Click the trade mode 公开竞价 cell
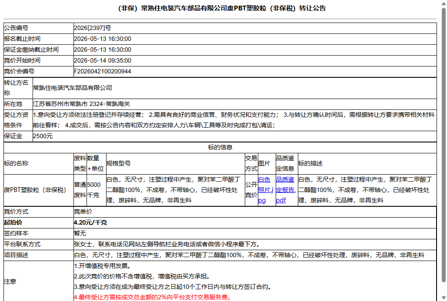The width and height of the screenshot is (447, 301). point(251,190)
